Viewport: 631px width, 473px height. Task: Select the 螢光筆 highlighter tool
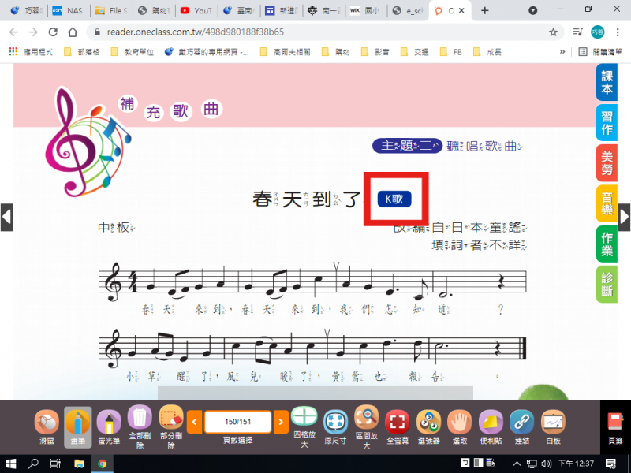tap(110, 424)
